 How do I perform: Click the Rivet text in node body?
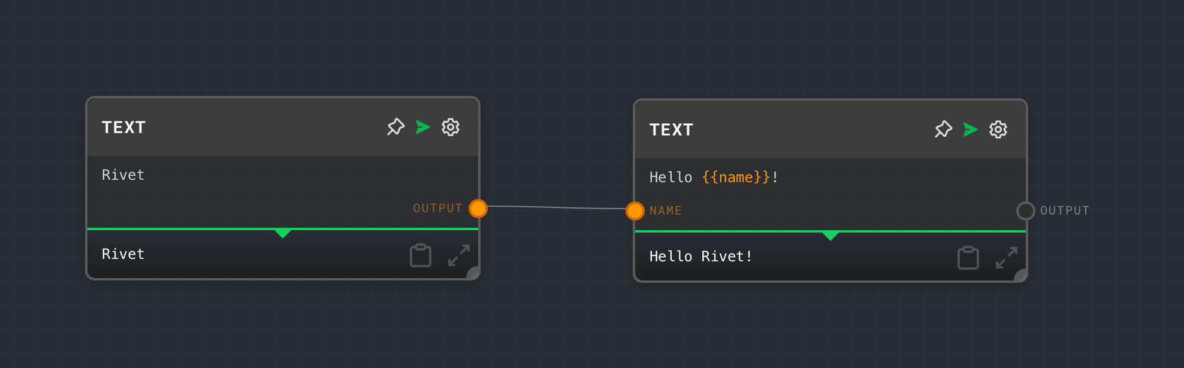tap(123, 175)
